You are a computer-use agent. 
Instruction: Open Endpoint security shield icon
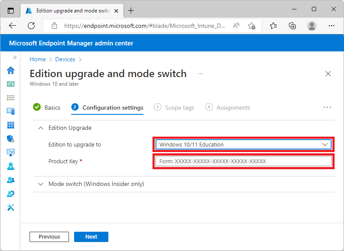pos(11,139)
